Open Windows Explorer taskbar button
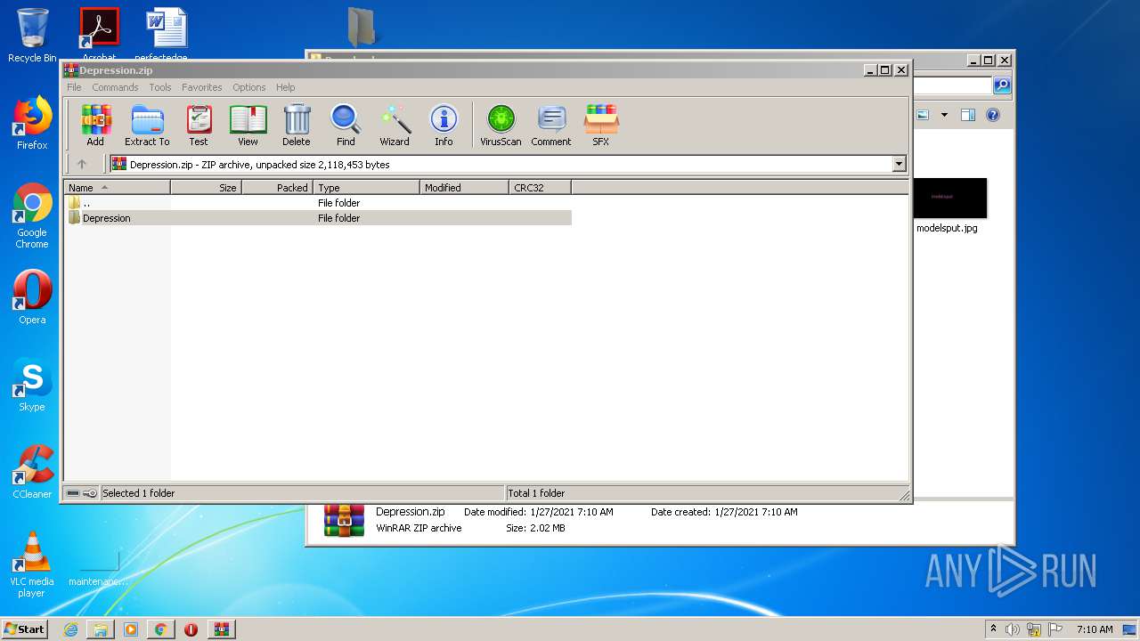This screenshot has height=641, width=1140. (x=101, y=629)
